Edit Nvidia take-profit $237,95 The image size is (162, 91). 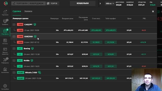click(111, 66)
